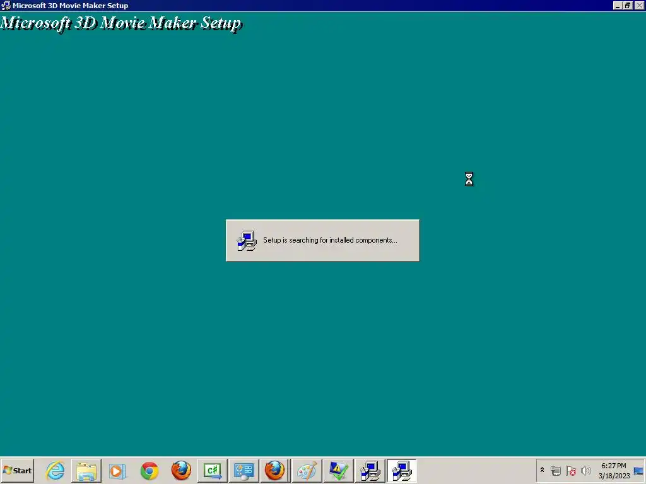Open the first Firefox taskbar icon
Viewport: 646px width, 484px height.
(181, 470)
